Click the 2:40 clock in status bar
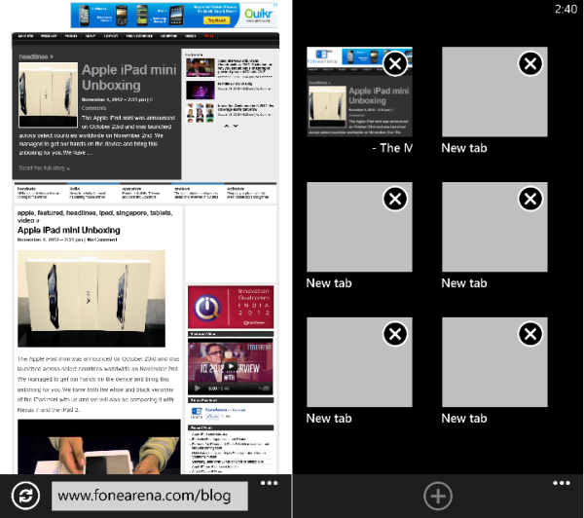 pyautogui.click(x=566, y=9)
